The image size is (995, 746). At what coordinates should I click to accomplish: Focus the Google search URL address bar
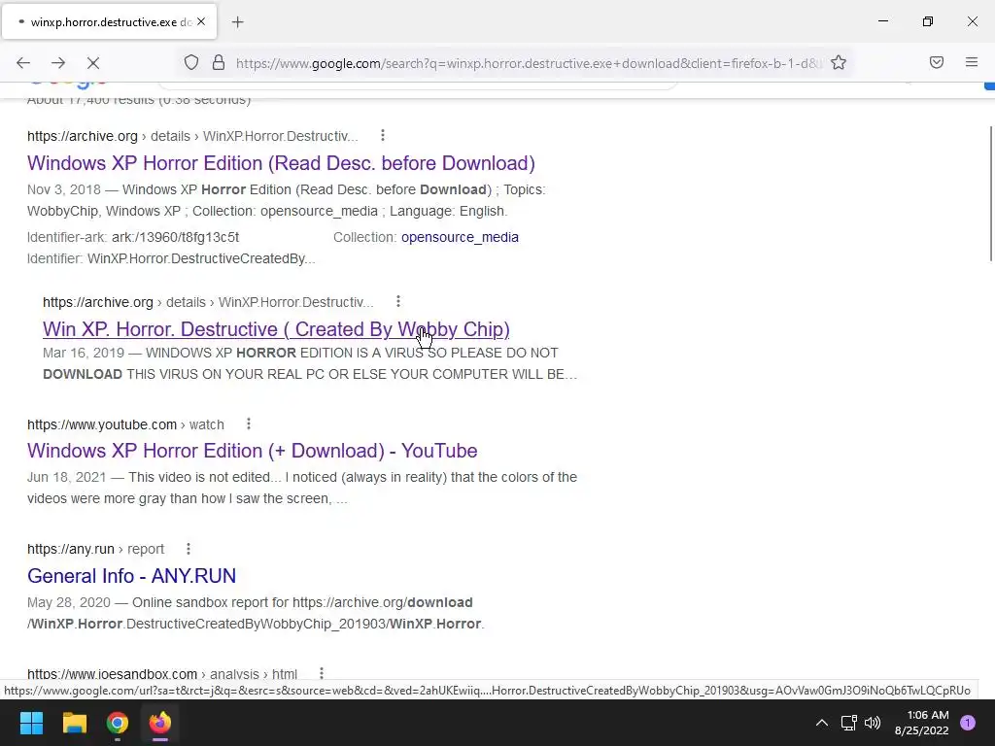[528, 63]
